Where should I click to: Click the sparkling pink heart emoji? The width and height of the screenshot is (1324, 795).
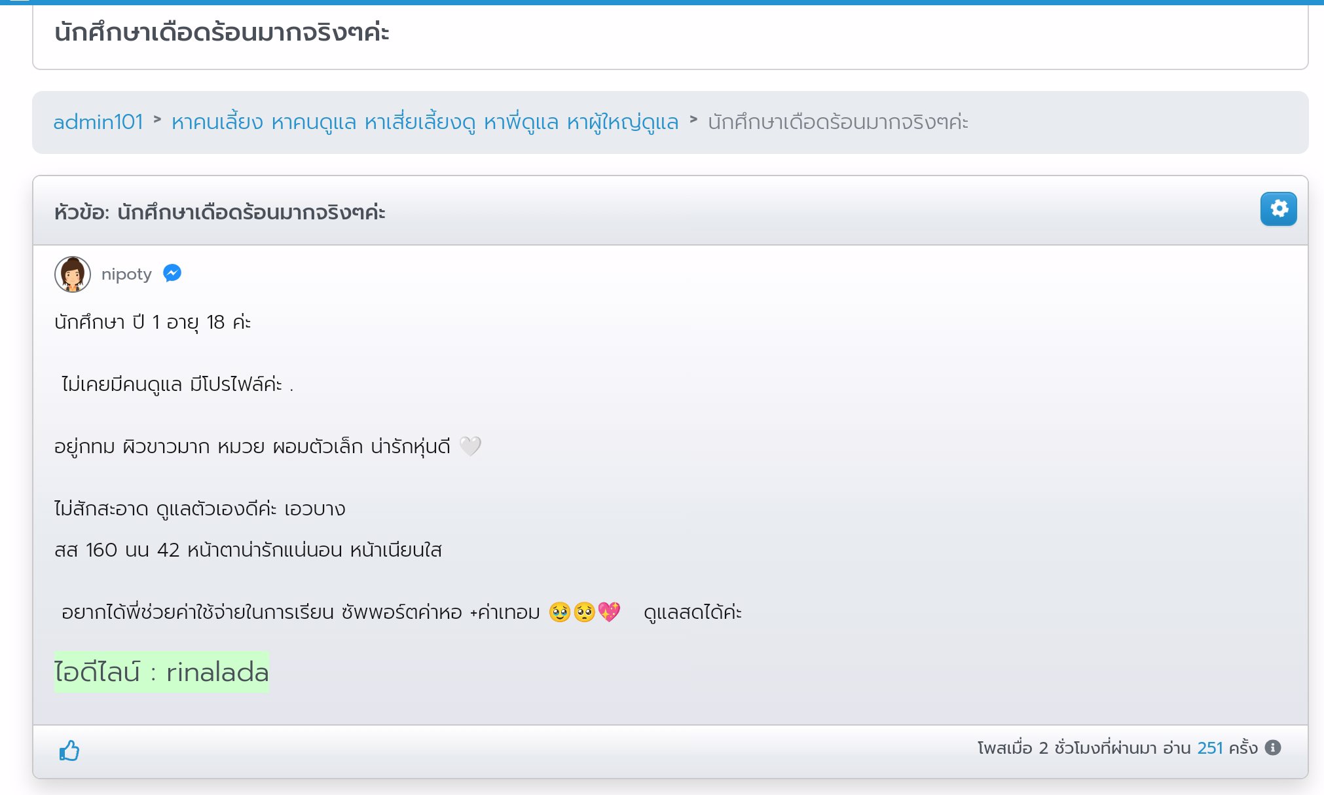pyautogui.click(x=609, y=612)
